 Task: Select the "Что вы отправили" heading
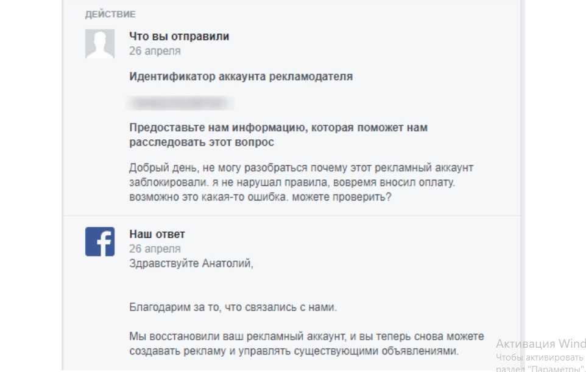(179, 36)
